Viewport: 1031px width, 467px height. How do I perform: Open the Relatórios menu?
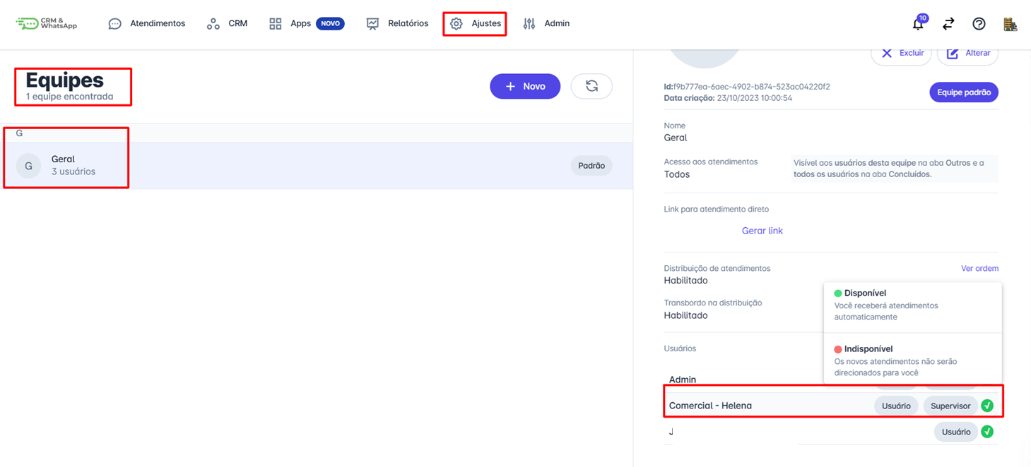pyautogui.click(x=396, y=23)
